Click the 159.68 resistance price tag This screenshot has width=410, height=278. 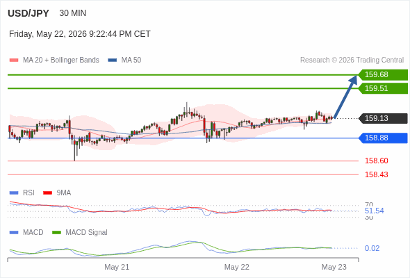click(x=384, y=75)
